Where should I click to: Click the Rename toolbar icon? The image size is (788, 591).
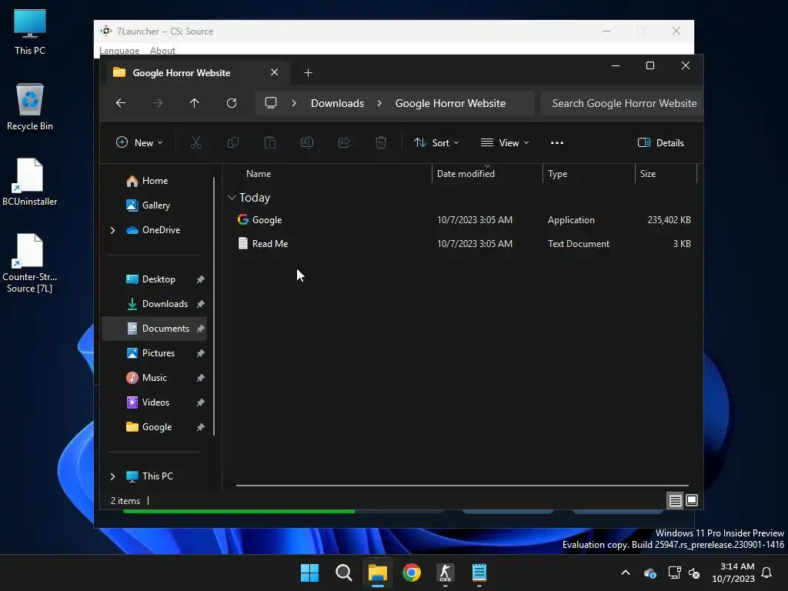(307, 142)
